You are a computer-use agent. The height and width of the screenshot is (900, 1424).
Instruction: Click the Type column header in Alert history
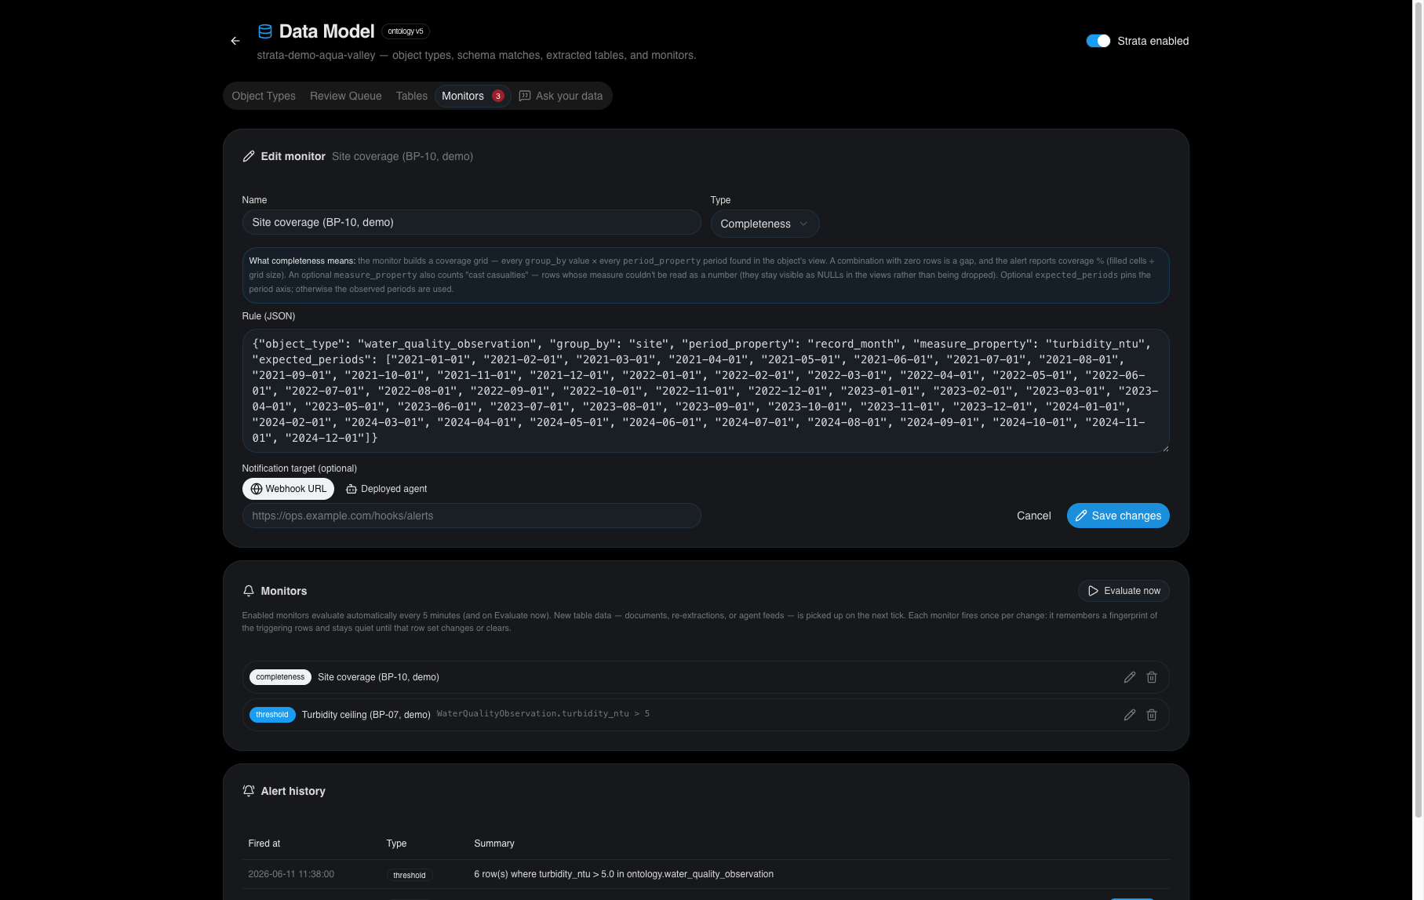396,844
